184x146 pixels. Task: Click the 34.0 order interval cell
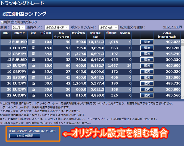pyautogui.click(x=46, y=54)
